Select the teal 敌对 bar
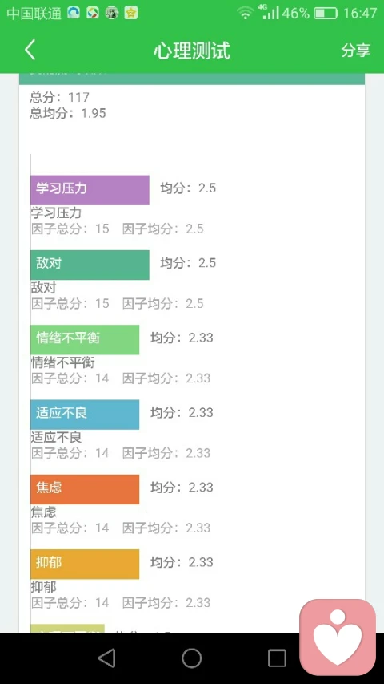Screen dimensions: 384x684 [x=90, y=265]
